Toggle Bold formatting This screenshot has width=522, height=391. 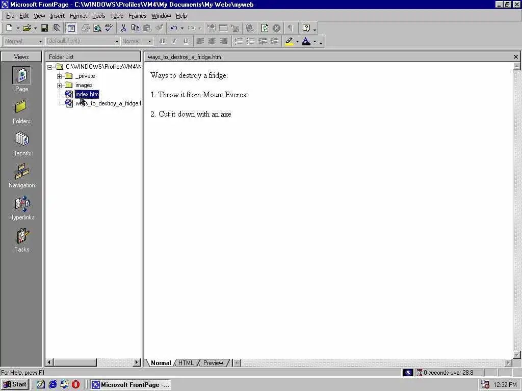[162, 41]
